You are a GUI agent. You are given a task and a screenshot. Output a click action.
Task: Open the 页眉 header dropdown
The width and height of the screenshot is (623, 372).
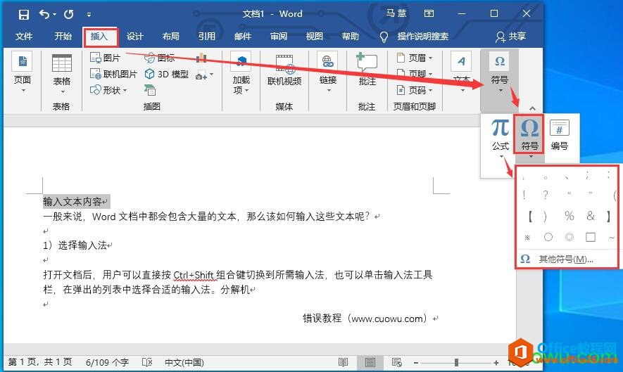[x=415, y=58]
